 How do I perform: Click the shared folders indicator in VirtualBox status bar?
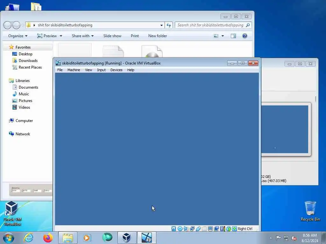tap(204, 229)
